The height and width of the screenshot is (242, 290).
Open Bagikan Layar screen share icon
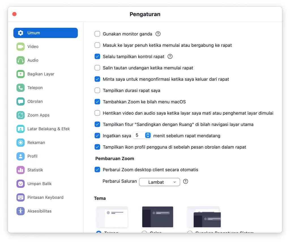pos(20,74)
